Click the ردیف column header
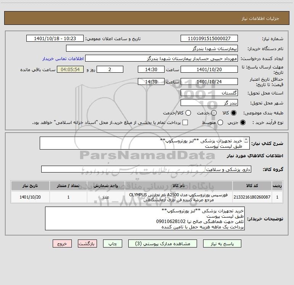The image size is (294, 285). (x=277, y=186)
